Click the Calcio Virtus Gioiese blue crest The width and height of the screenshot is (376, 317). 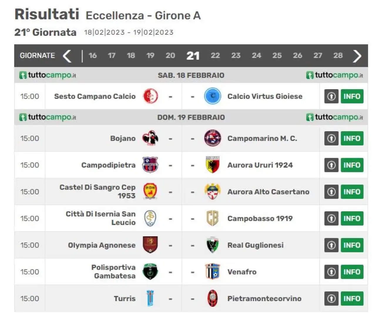tap(212, 96)
